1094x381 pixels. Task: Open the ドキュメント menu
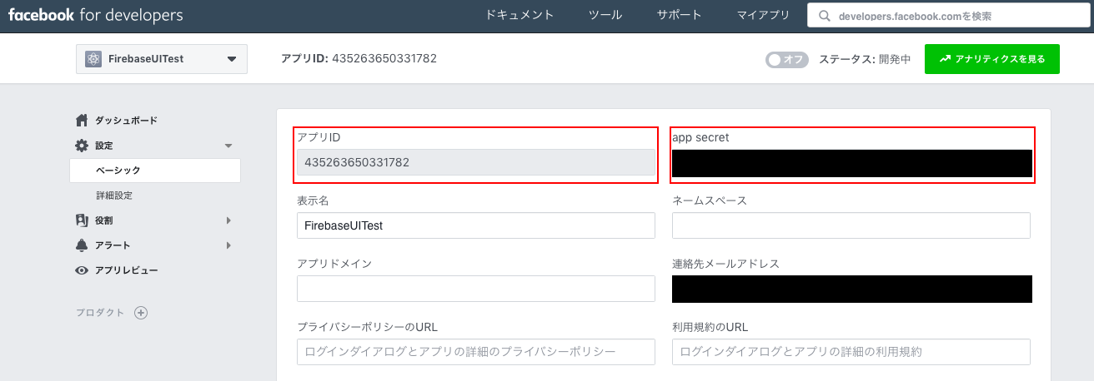(519, 16)
